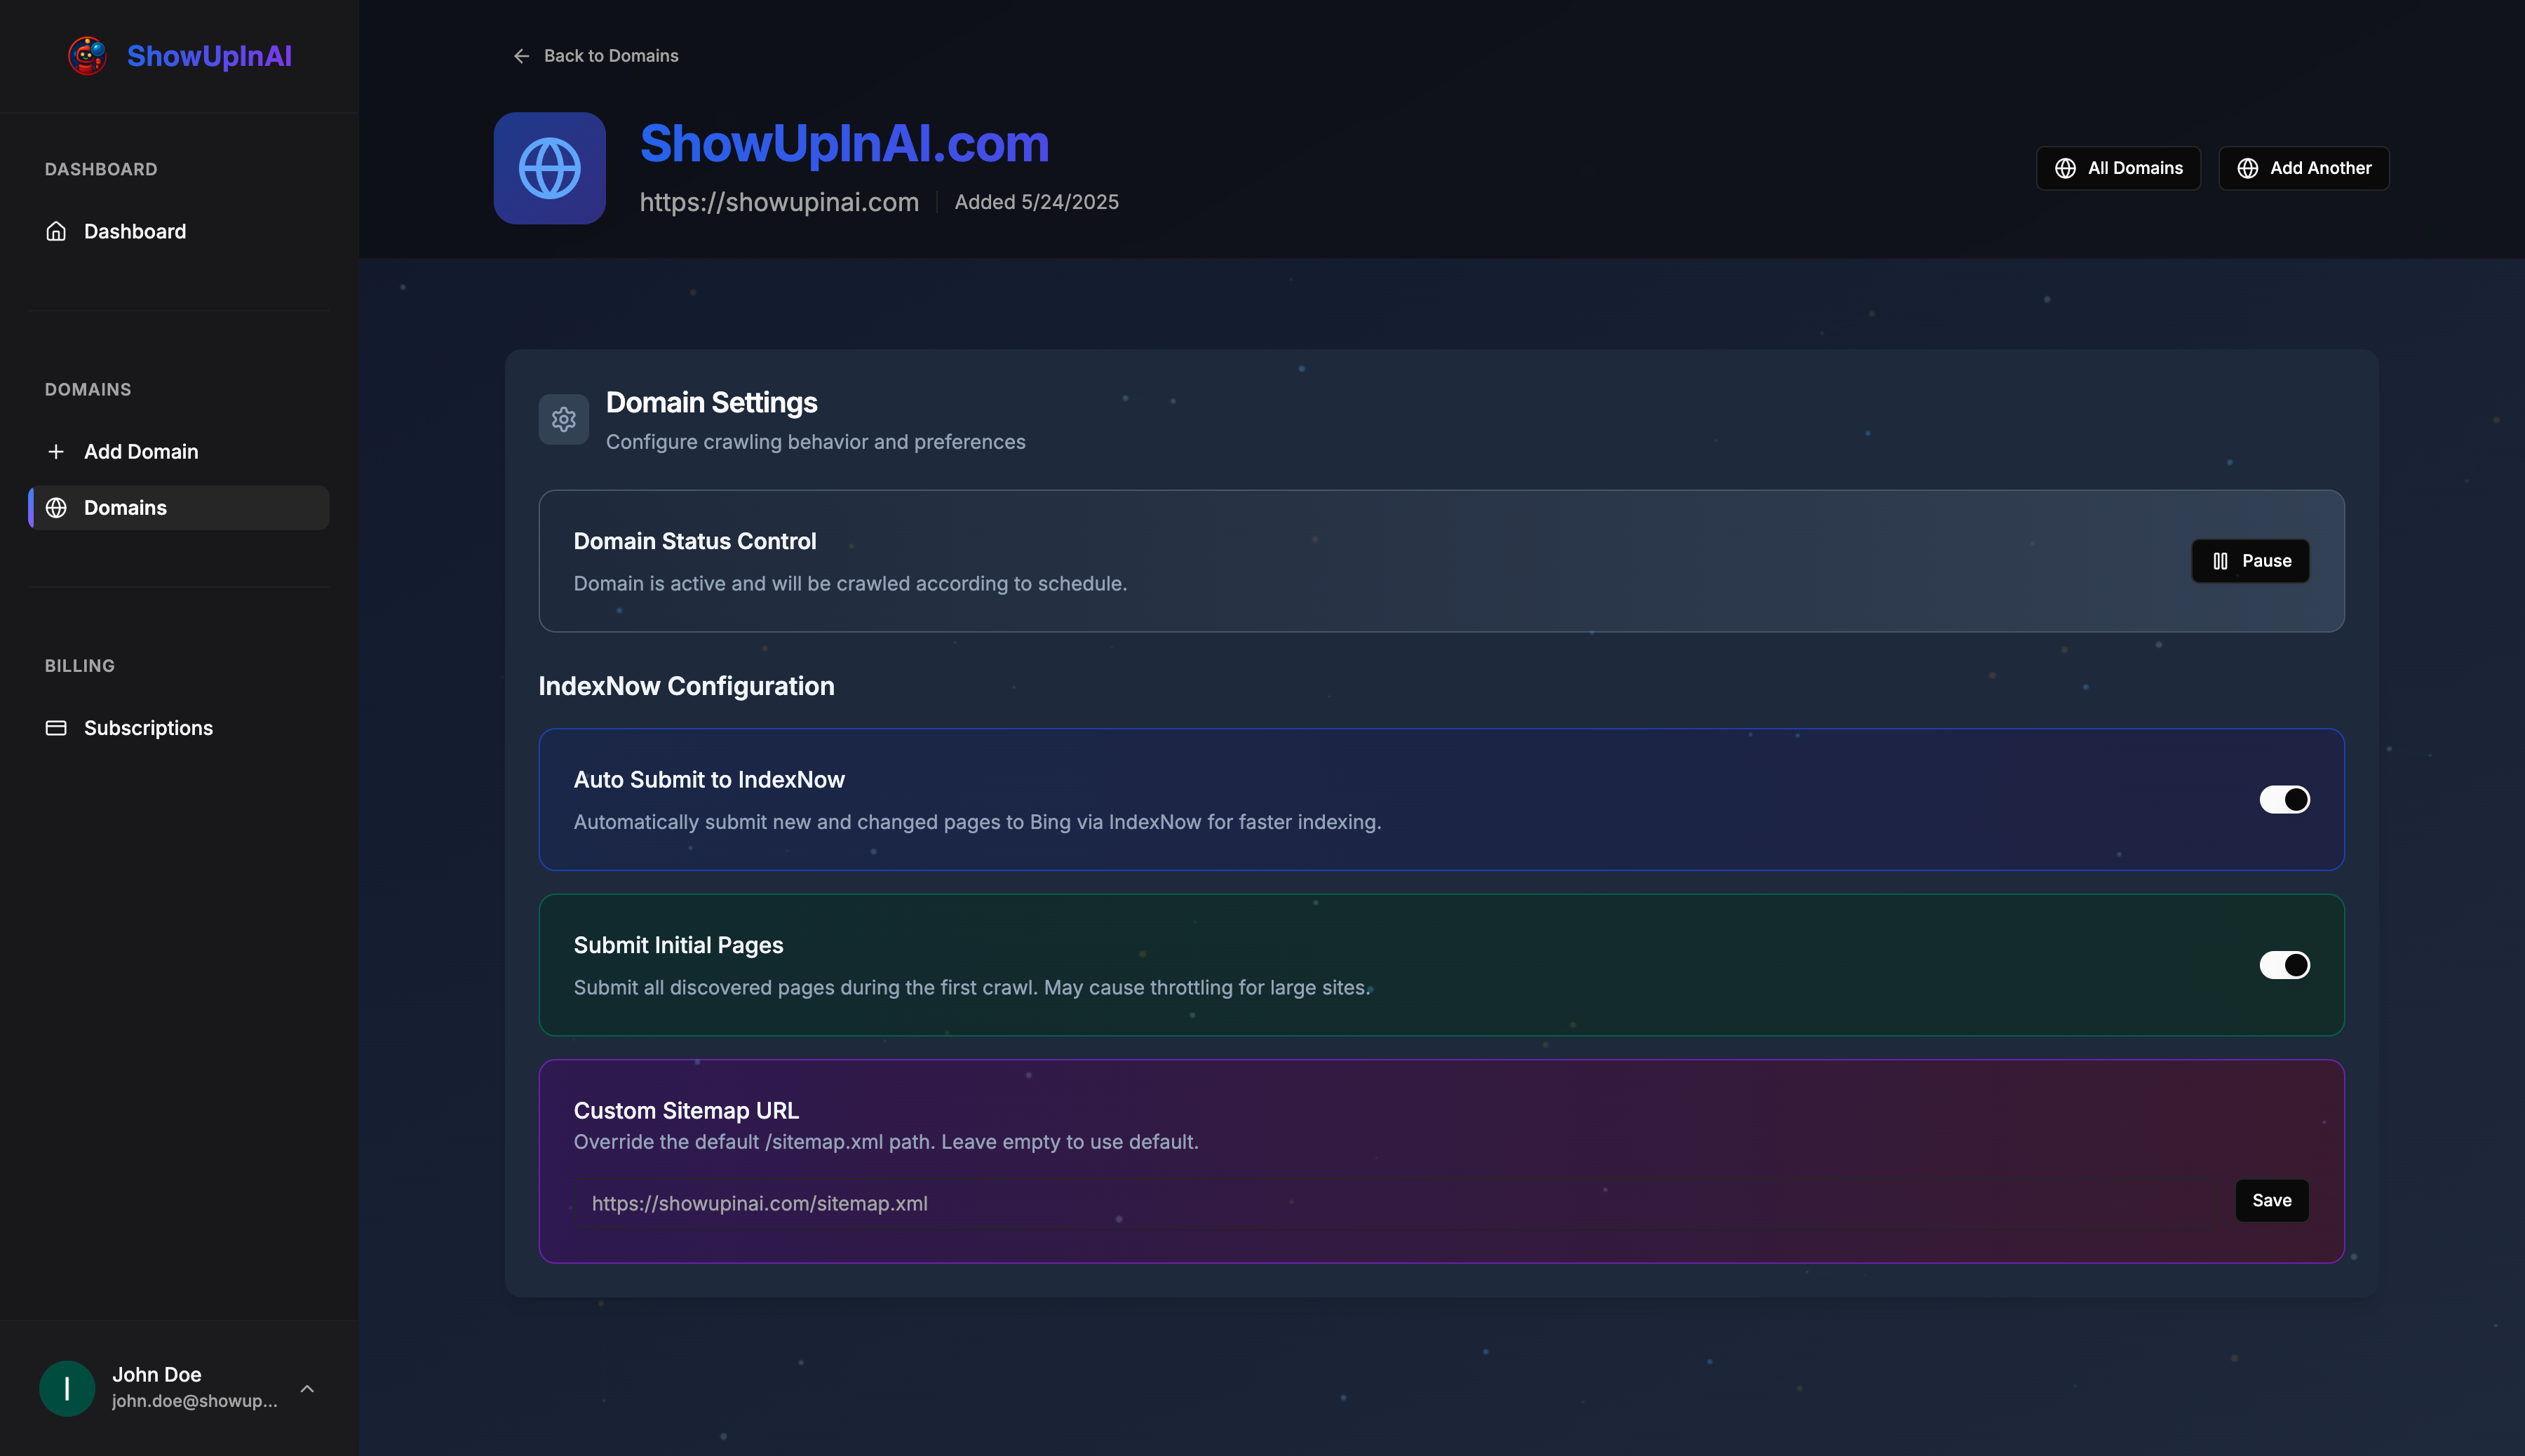Select Add Domain in sidebar
Screen dimensions: 2525x1456
179,451
